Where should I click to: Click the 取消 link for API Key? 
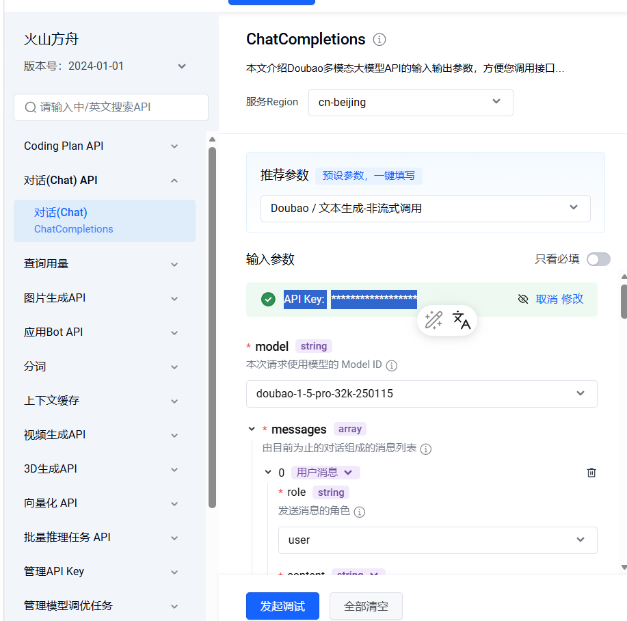(546, 299)
